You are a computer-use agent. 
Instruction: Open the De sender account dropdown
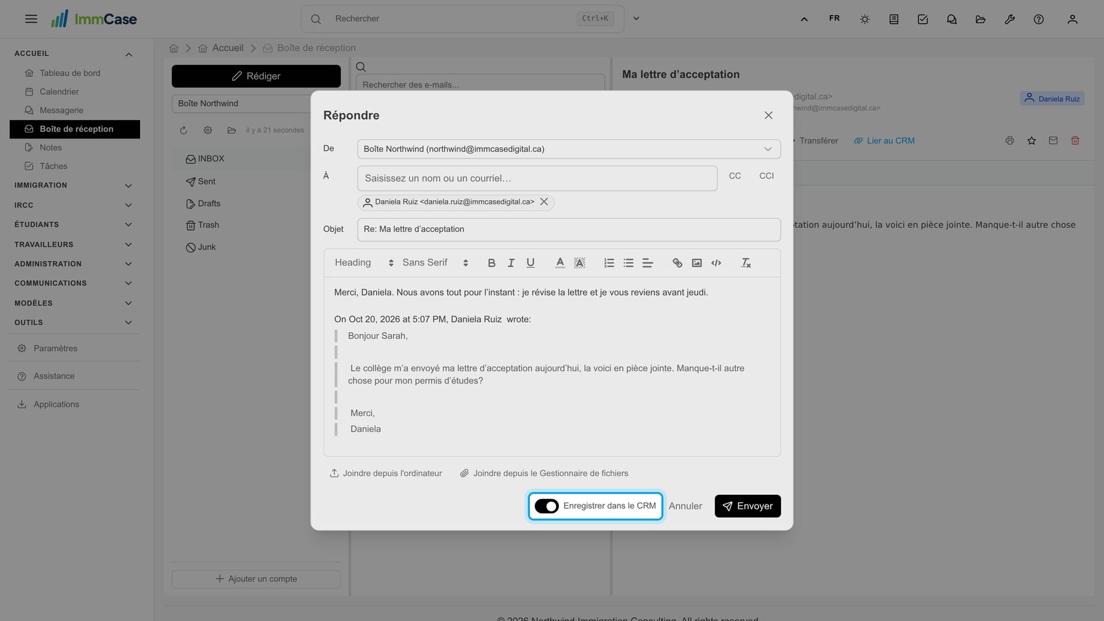point(569,149)
